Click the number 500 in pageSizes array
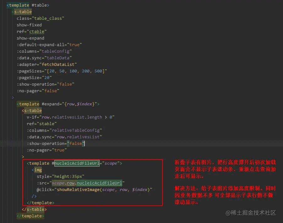Image resolution: width=283 pixels, height=223 pixels. pyautogui.click(x=98, y=71)
